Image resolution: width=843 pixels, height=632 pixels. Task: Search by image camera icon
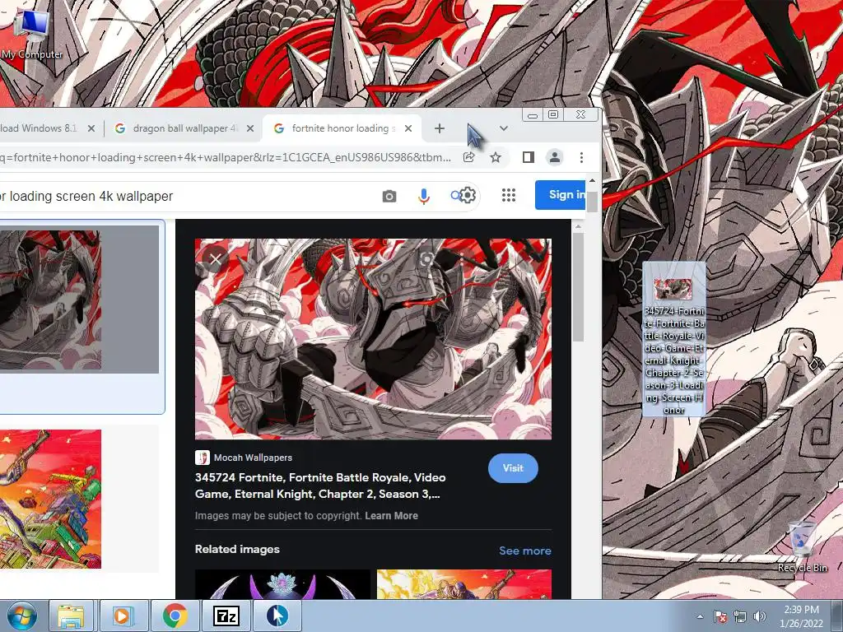[389, 196]
